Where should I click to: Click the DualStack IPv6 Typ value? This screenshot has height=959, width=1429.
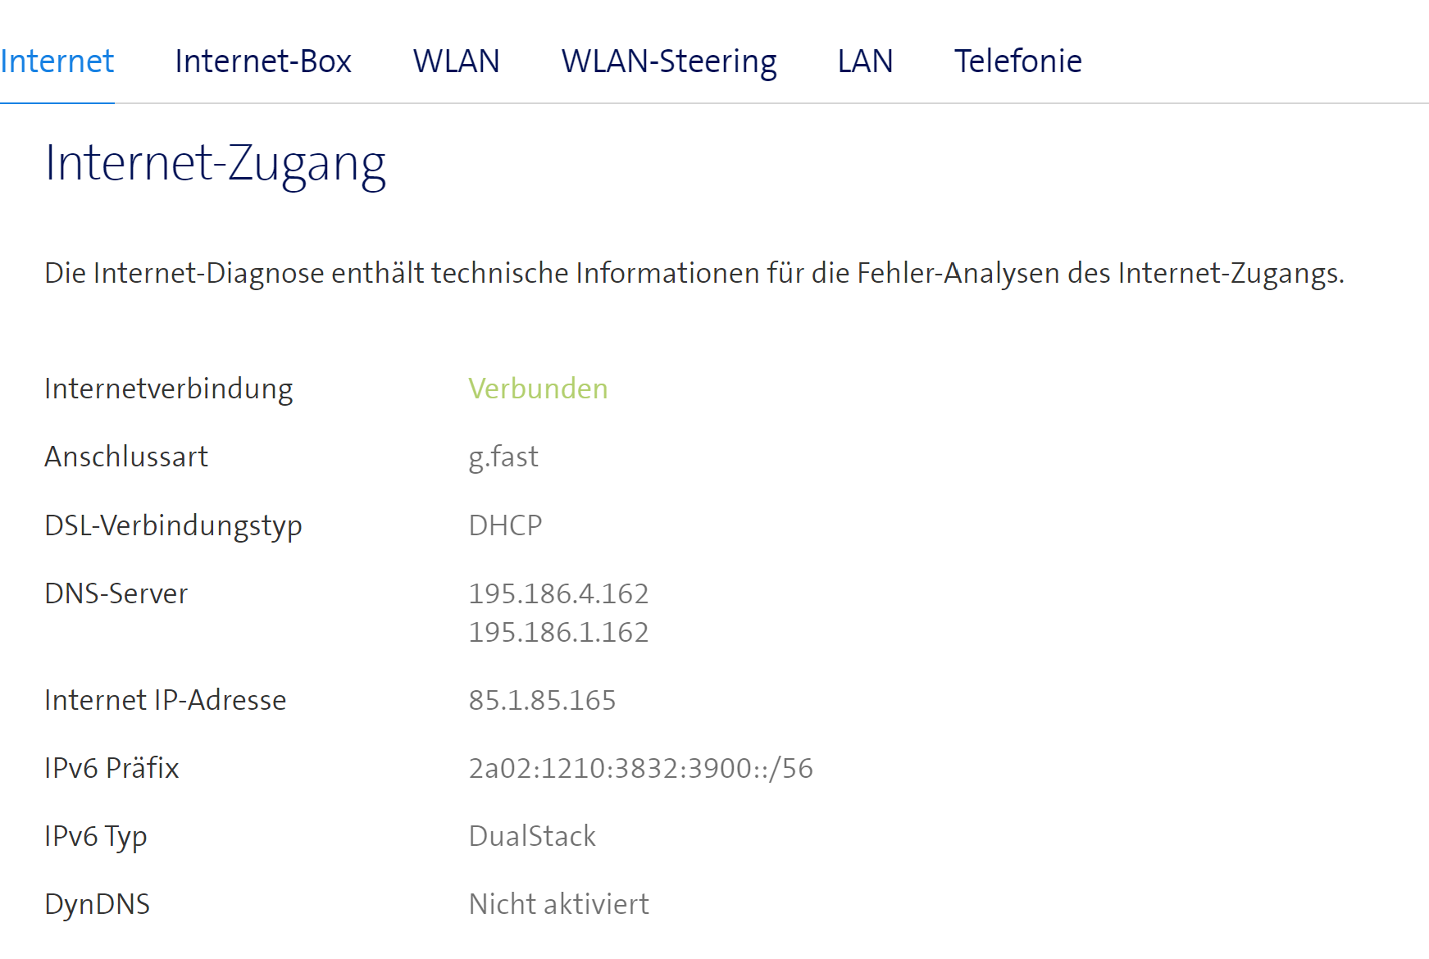tap(532, 836)
